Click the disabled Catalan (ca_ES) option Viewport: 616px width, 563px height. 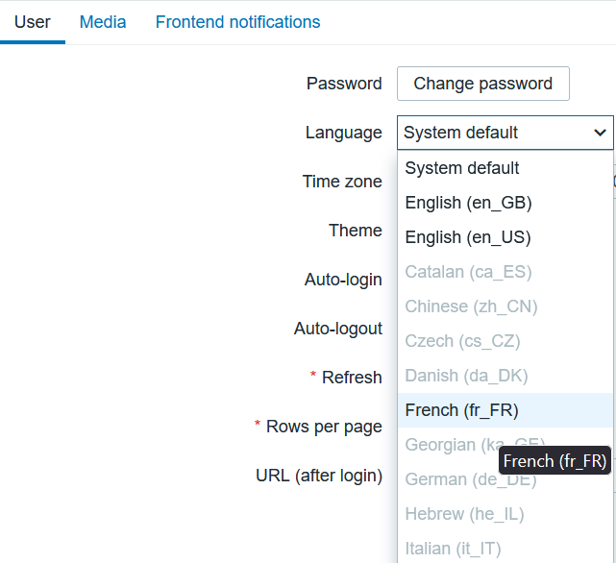468,272
